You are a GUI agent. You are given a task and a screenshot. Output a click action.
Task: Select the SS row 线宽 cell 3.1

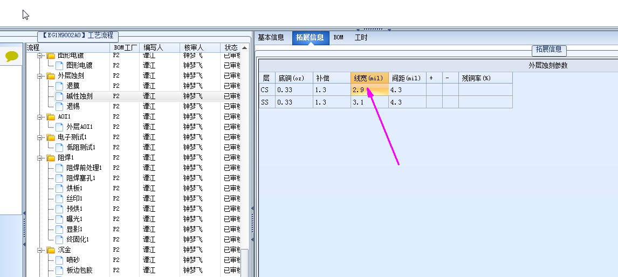tap(370, 102)
